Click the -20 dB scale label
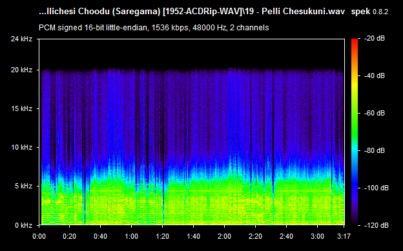 click(x=375, y=39)
